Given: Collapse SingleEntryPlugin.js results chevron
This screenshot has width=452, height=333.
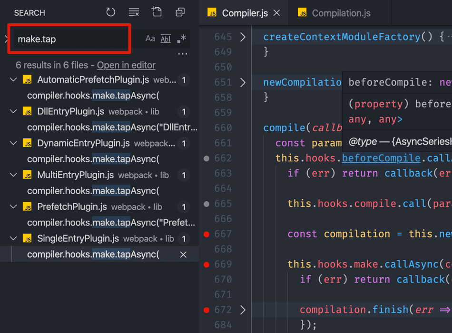Looking at the screenshot, I should (13, 238).
